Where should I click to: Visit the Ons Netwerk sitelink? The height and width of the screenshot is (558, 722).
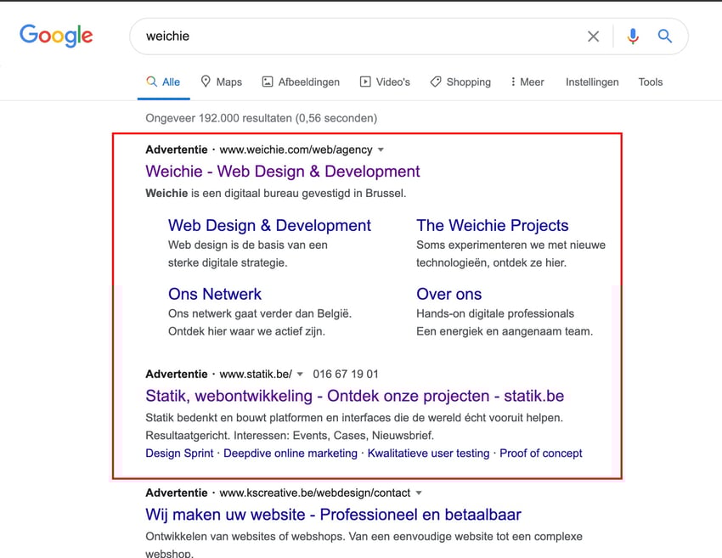coord(215,294)
